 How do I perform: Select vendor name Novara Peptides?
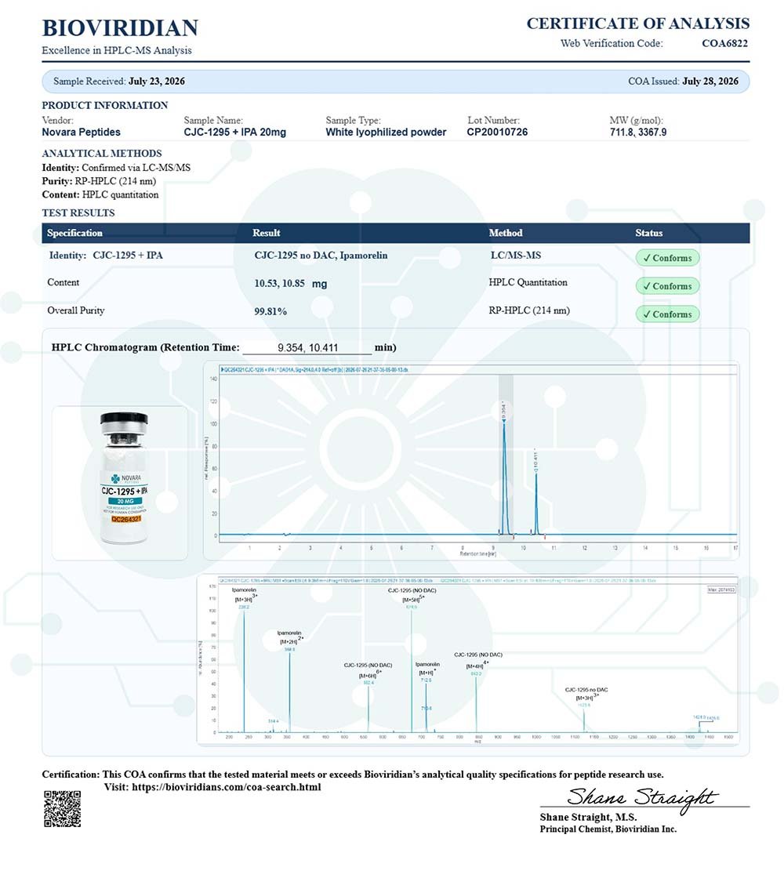81,132
